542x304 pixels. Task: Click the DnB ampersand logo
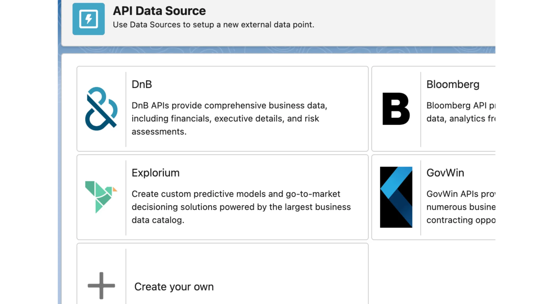(x=101, y=109)
